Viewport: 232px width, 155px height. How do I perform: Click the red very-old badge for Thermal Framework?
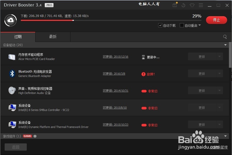pos(144,125)
